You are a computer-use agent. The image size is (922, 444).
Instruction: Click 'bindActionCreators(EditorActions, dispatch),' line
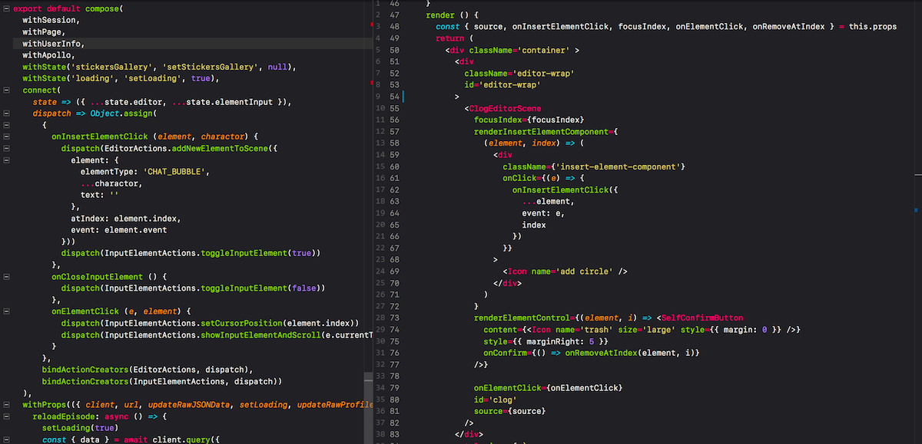click(148, 370)
